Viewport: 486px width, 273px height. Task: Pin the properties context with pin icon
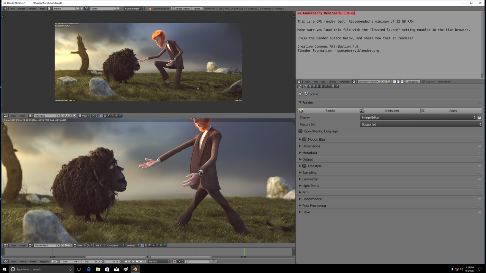[300, 94]
